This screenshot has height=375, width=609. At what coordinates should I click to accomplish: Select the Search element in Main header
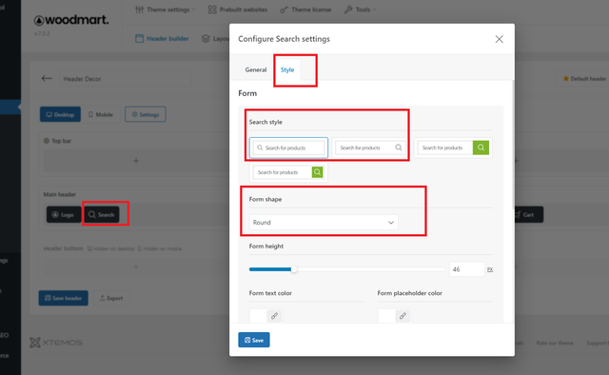pyautogui.click(x=101, y=214)
